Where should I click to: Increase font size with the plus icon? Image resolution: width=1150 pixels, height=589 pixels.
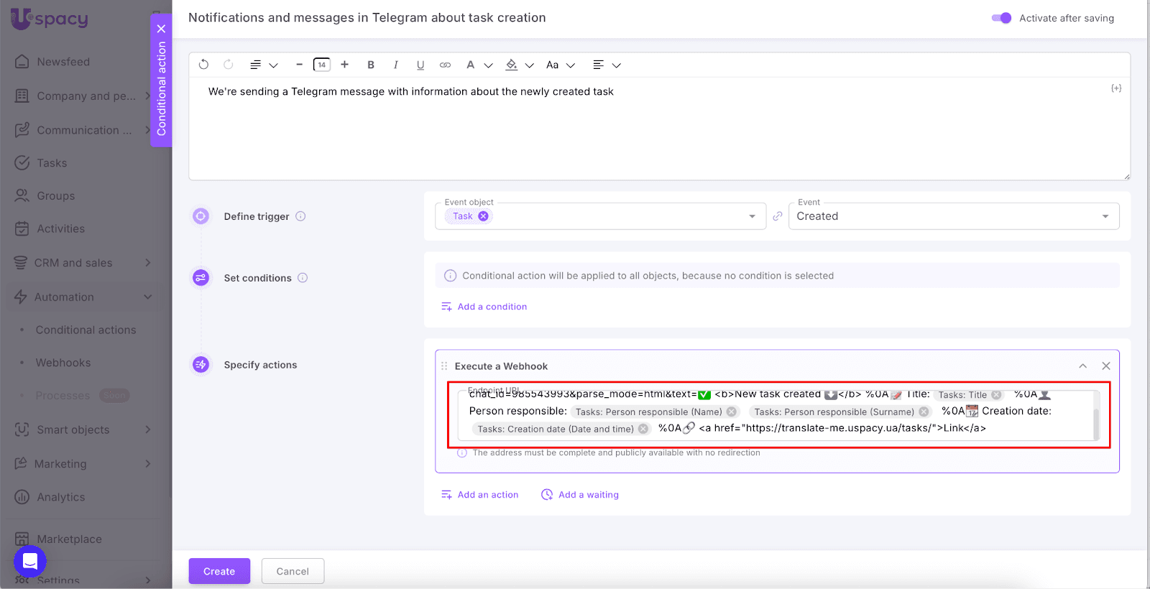(345, 65)
